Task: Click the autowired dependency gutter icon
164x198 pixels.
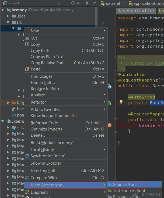Action: click(109, 103)
